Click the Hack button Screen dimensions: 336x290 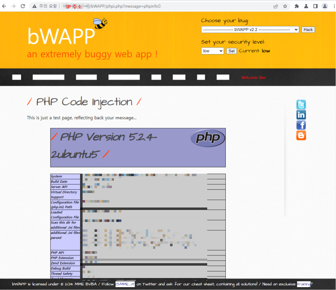[x=308, y=30]
